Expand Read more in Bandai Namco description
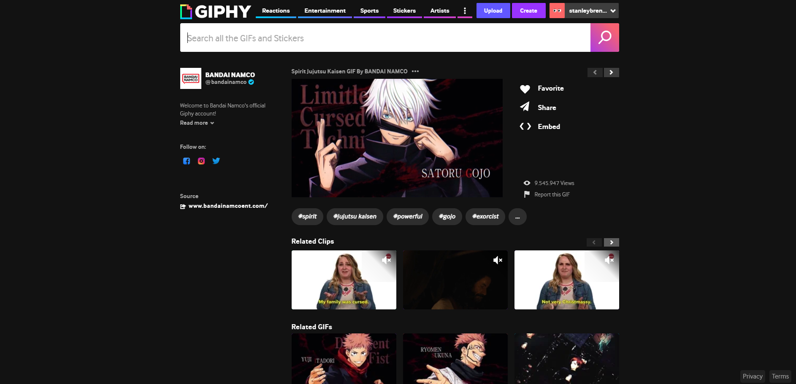 click(x=197, y=123)
